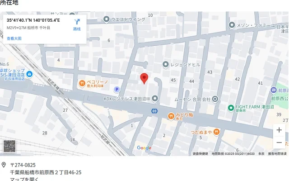
Task: Open the 条款 terms link
Action: pyautogui.click(x=261, y=154)
